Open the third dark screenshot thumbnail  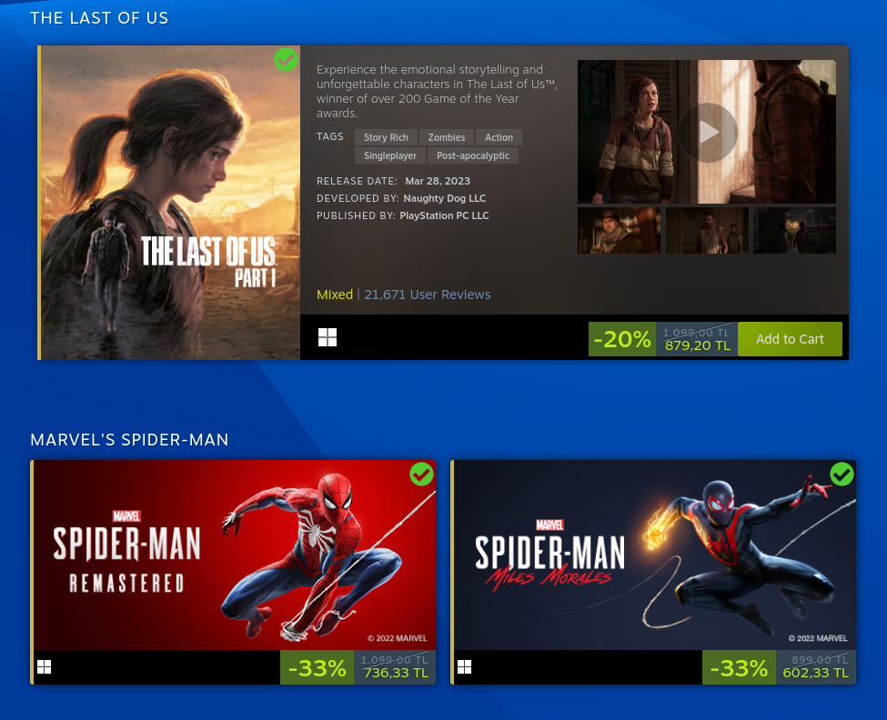(795, 231)
